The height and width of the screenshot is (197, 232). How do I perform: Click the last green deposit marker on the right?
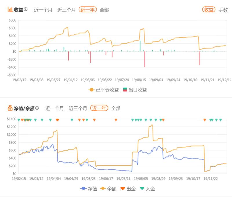pos(220,120)
